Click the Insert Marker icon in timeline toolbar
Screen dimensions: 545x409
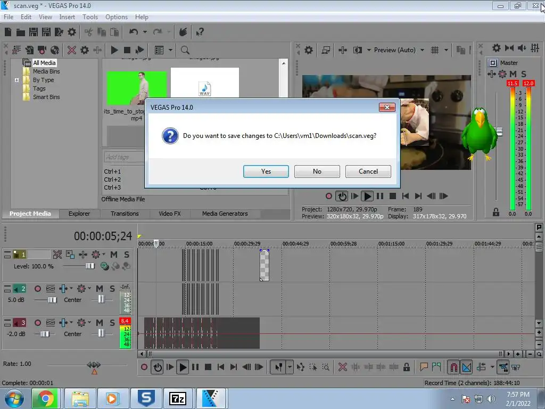click(424, 367)
